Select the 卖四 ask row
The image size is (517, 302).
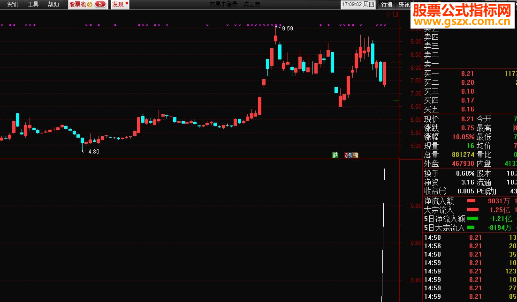pyautogui.click(x=470, y=37)
